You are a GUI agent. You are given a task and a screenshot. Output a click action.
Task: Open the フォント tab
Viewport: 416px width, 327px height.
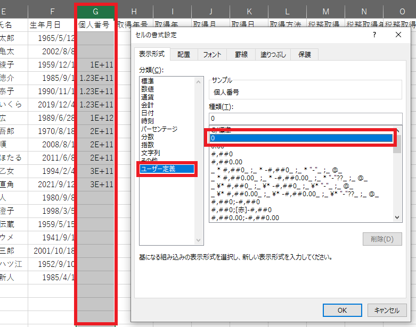pos(212,54)
